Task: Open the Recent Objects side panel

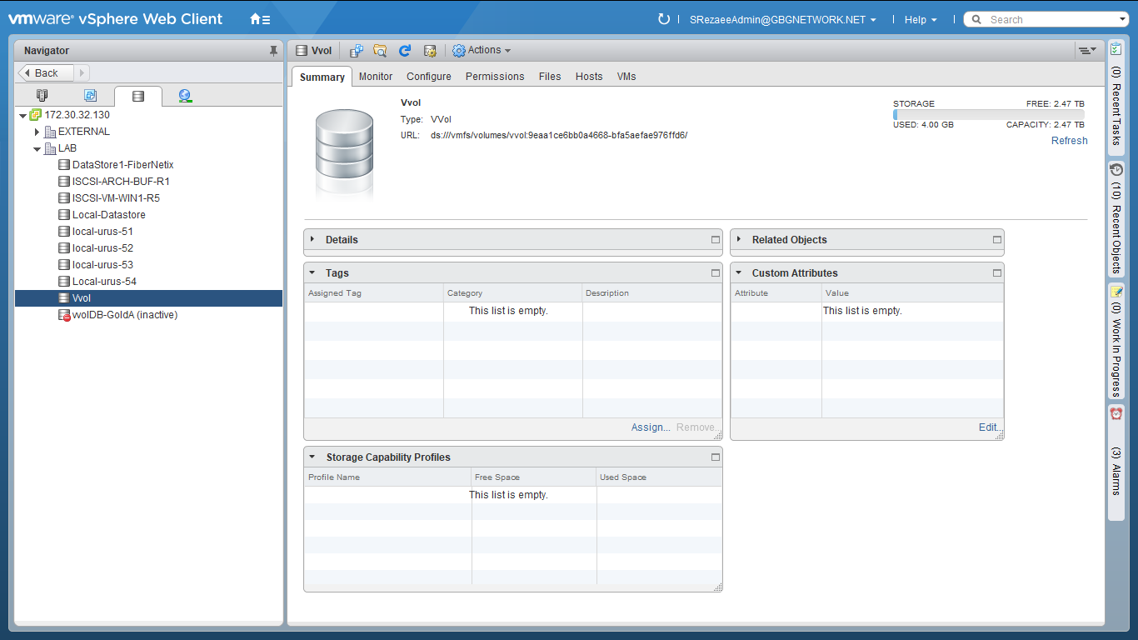Action: 1116,218
